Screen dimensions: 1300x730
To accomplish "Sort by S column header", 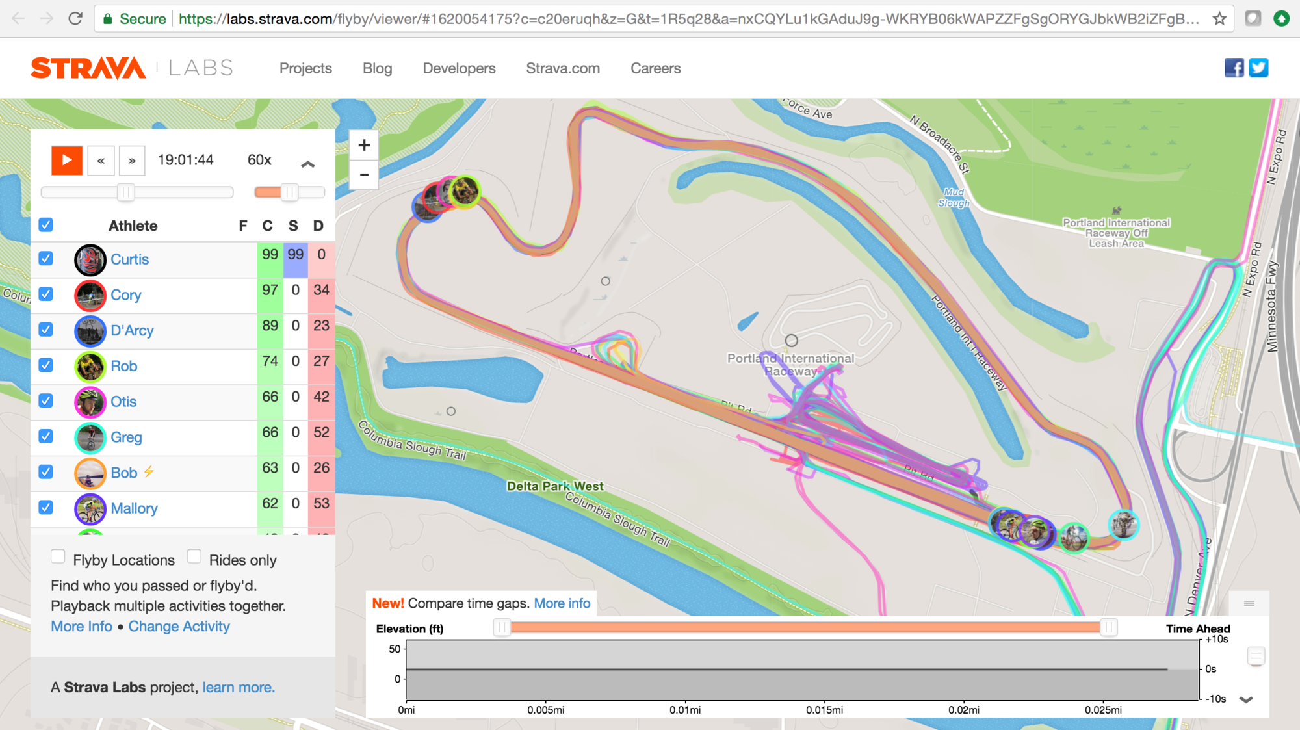I will click(293, 226).
